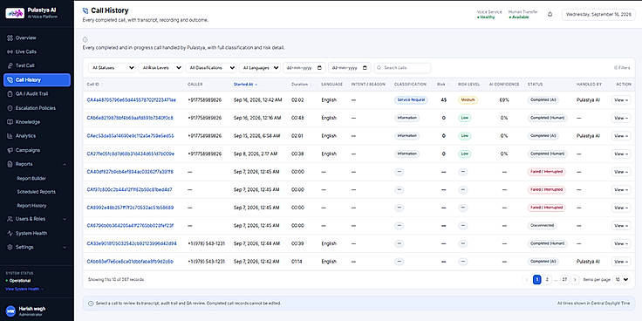Viewport: 642px width, 321px height.
Task: Open call ID starting CAf97c800
Action: pyautogui.click(x=129, y=189)
